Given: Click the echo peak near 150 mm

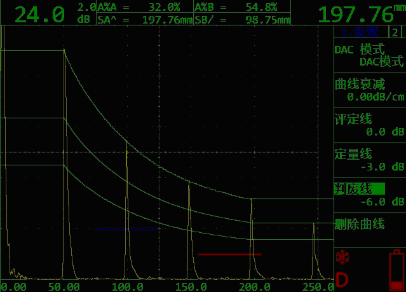Looking at the screenshot, I should point(189,182).
